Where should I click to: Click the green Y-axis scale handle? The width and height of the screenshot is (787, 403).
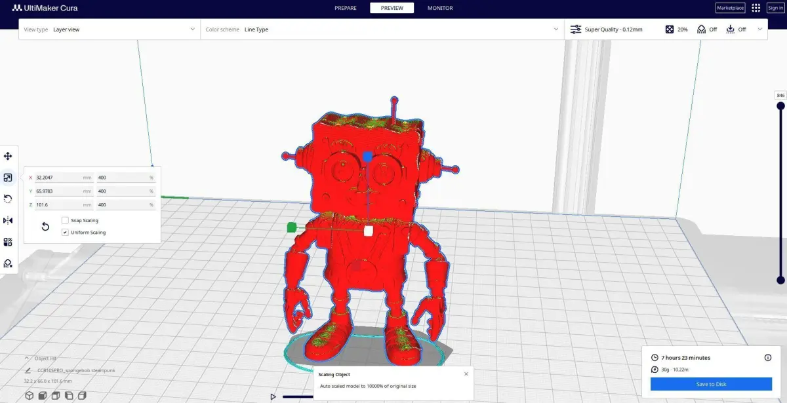coord(292,227)
